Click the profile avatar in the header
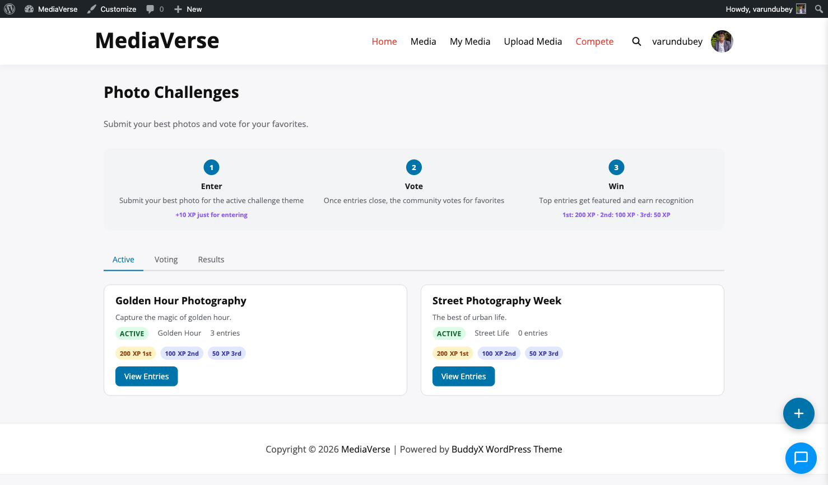Viewport: 828px width, 485px height. pos(722,41)
